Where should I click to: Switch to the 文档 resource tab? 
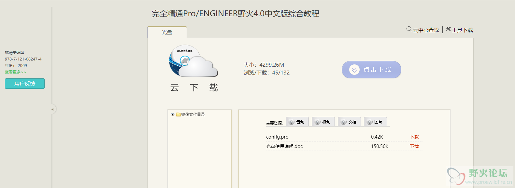[349, 122]
